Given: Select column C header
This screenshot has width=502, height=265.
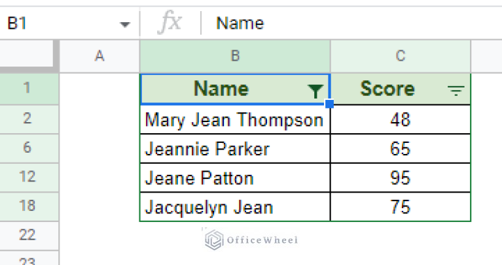Looking at the screenshot, I should 401,56.
